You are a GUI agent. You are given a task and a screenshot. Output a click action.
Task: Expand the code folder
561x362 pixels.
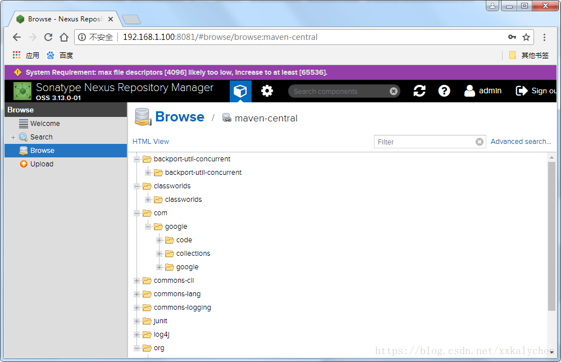click(159, 240)
